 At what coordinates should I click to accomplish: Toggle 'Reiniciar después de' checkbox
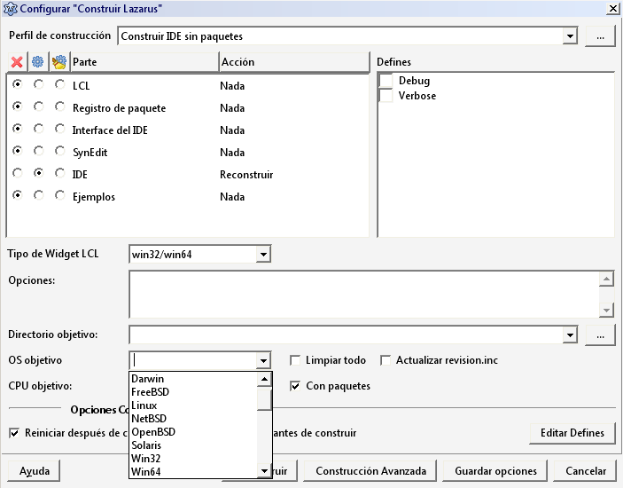click(14, 433)
